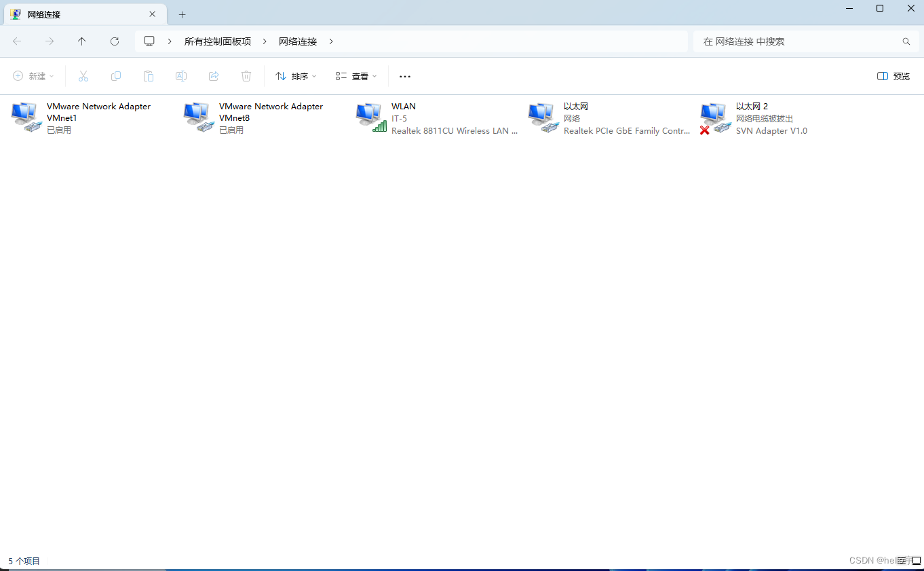
Task: Click the 以太网 2 name label
Action: coord(752,107)
